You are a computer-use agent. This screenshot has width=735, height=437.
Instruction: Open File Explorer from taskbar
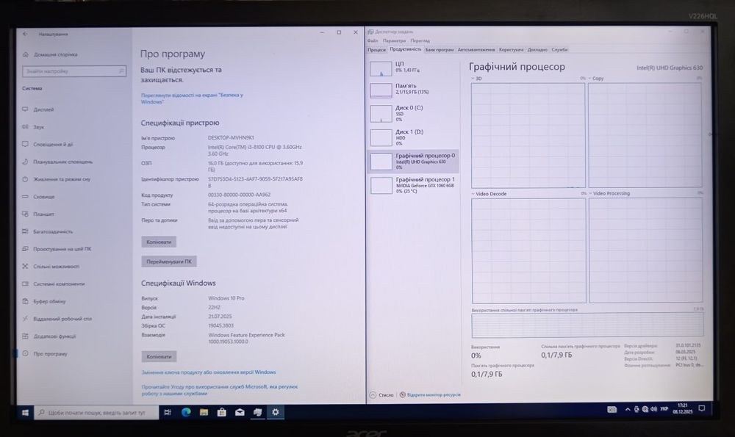[x=204, y=413]
